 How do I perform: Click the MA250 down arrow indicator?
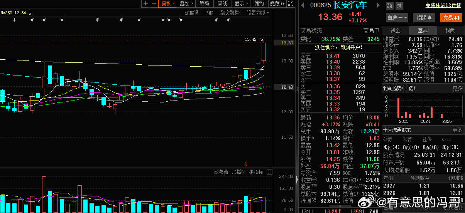click(30, 13)
